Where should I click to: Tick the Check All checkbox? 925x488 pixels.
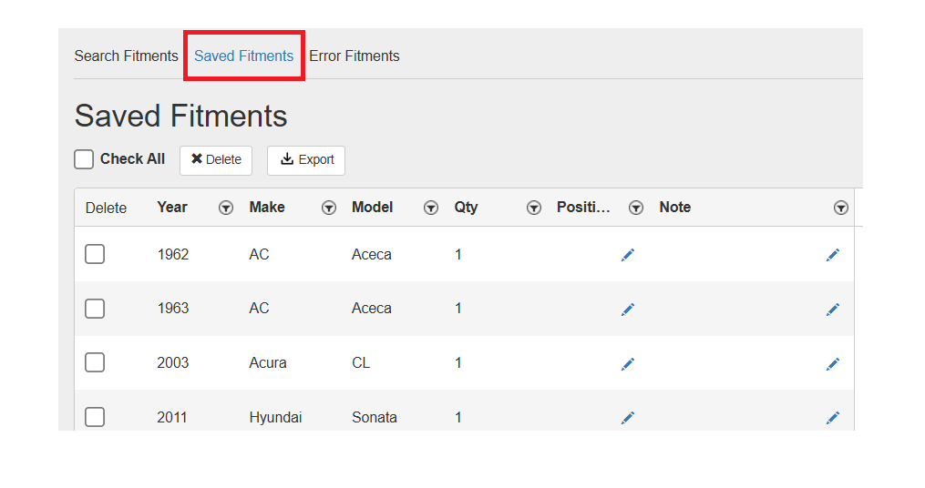(84, 159)
